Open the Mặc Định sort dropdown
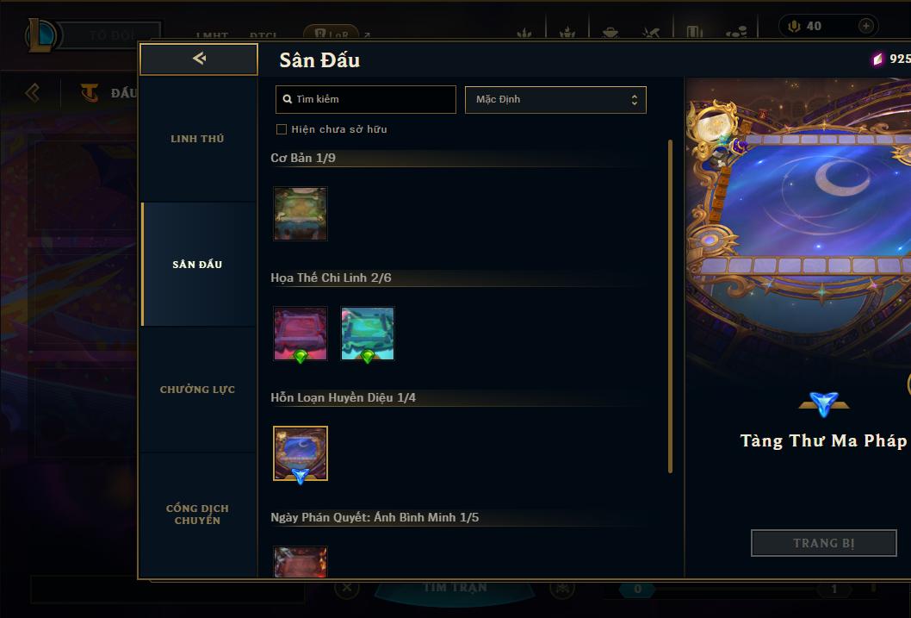This screenshot has width=911, height=618. point(555,99)
